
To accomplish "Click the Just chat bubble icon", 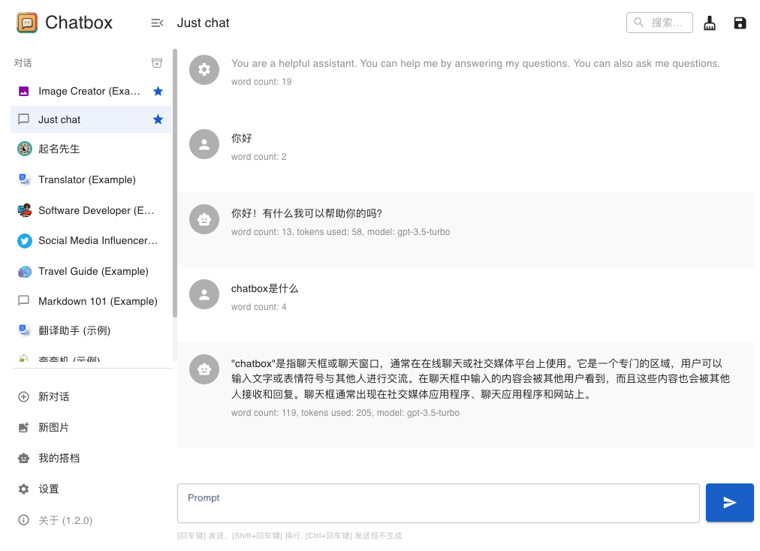I will (x=24, y=119).
